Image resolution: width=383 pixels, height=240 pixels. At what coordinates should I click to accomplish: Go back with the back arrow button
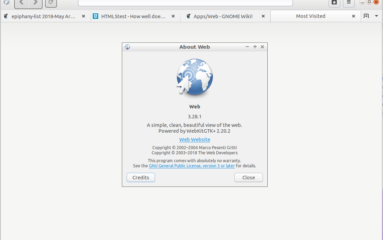coord(22,3)
